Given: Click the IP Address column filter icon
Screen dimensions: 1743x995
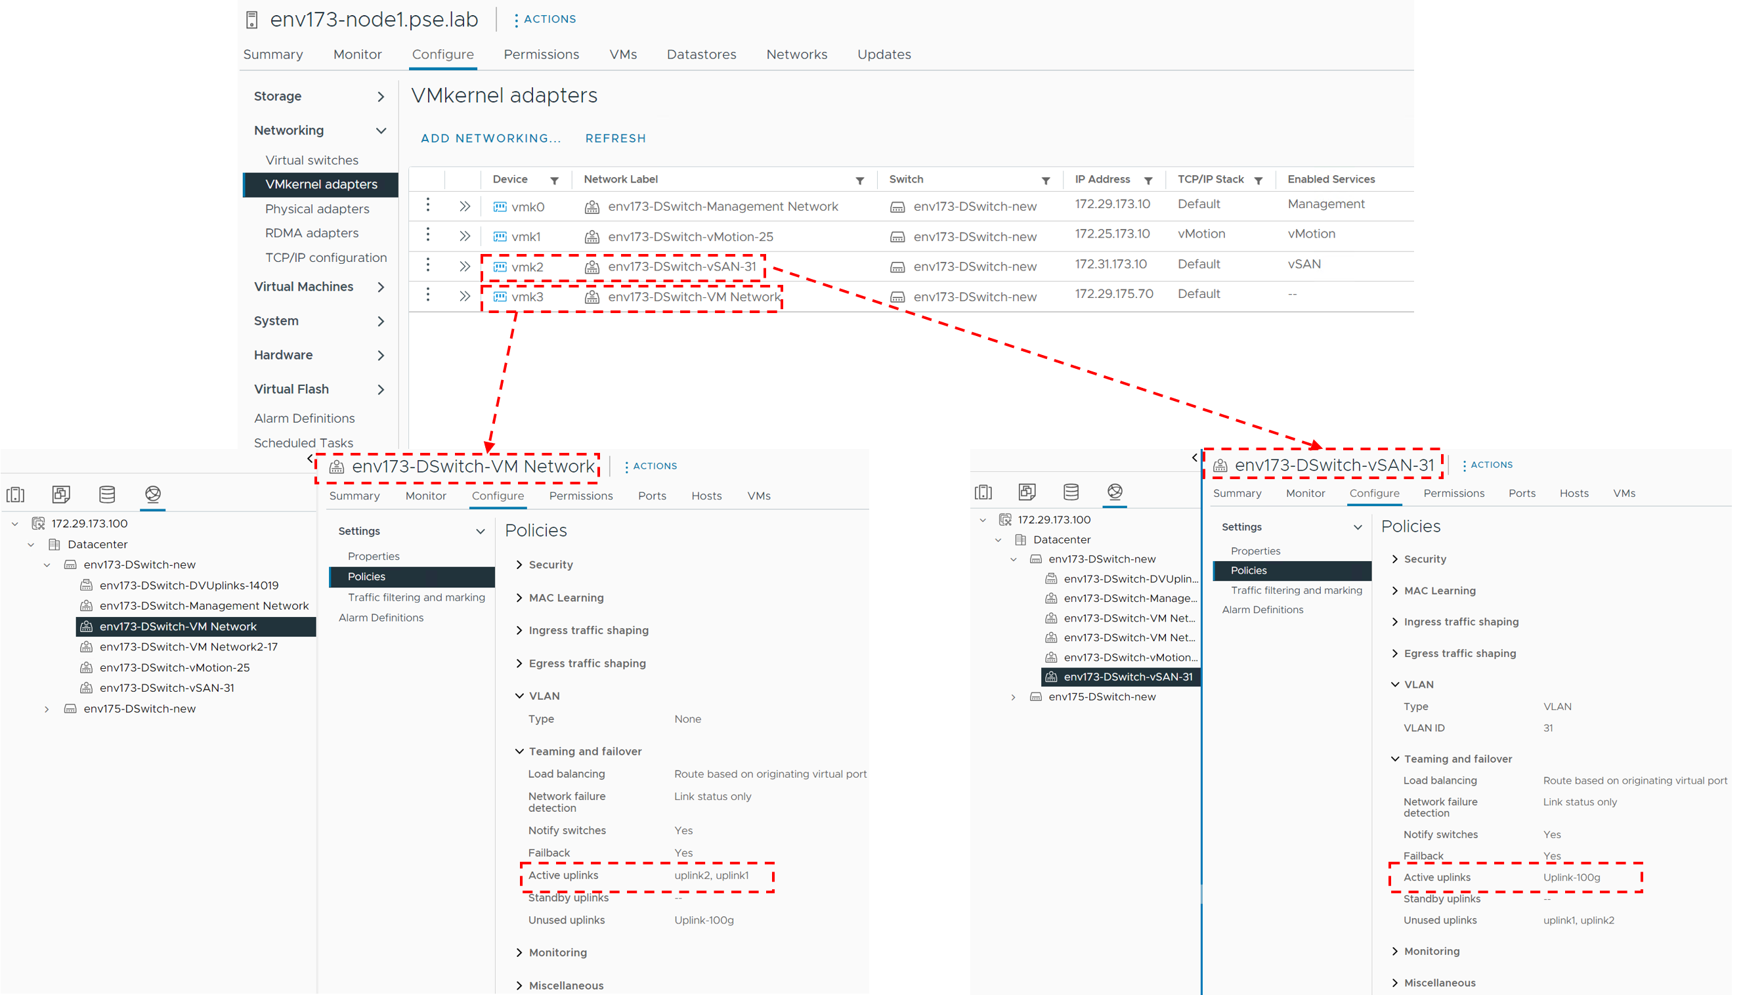Looking at the screenshot, I should coord(1148,180).
